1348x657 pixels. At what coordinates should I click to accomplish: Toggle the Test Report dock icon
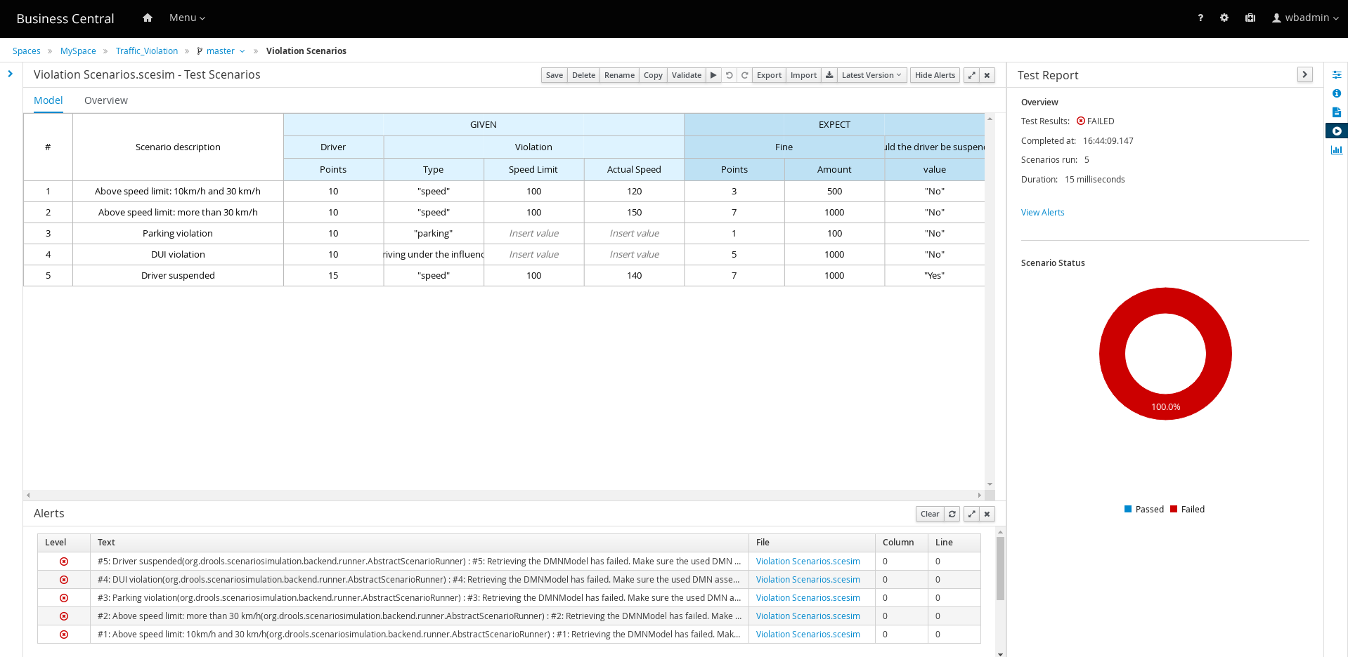pos(1337,131)
